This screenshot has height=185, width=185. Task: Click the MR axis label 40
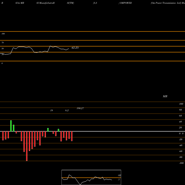coord(181,122)
